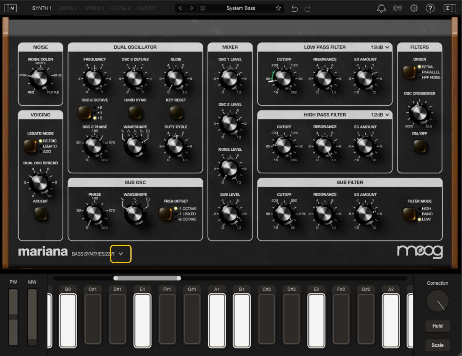
Task: Open the settings gear
Action: 414,8
